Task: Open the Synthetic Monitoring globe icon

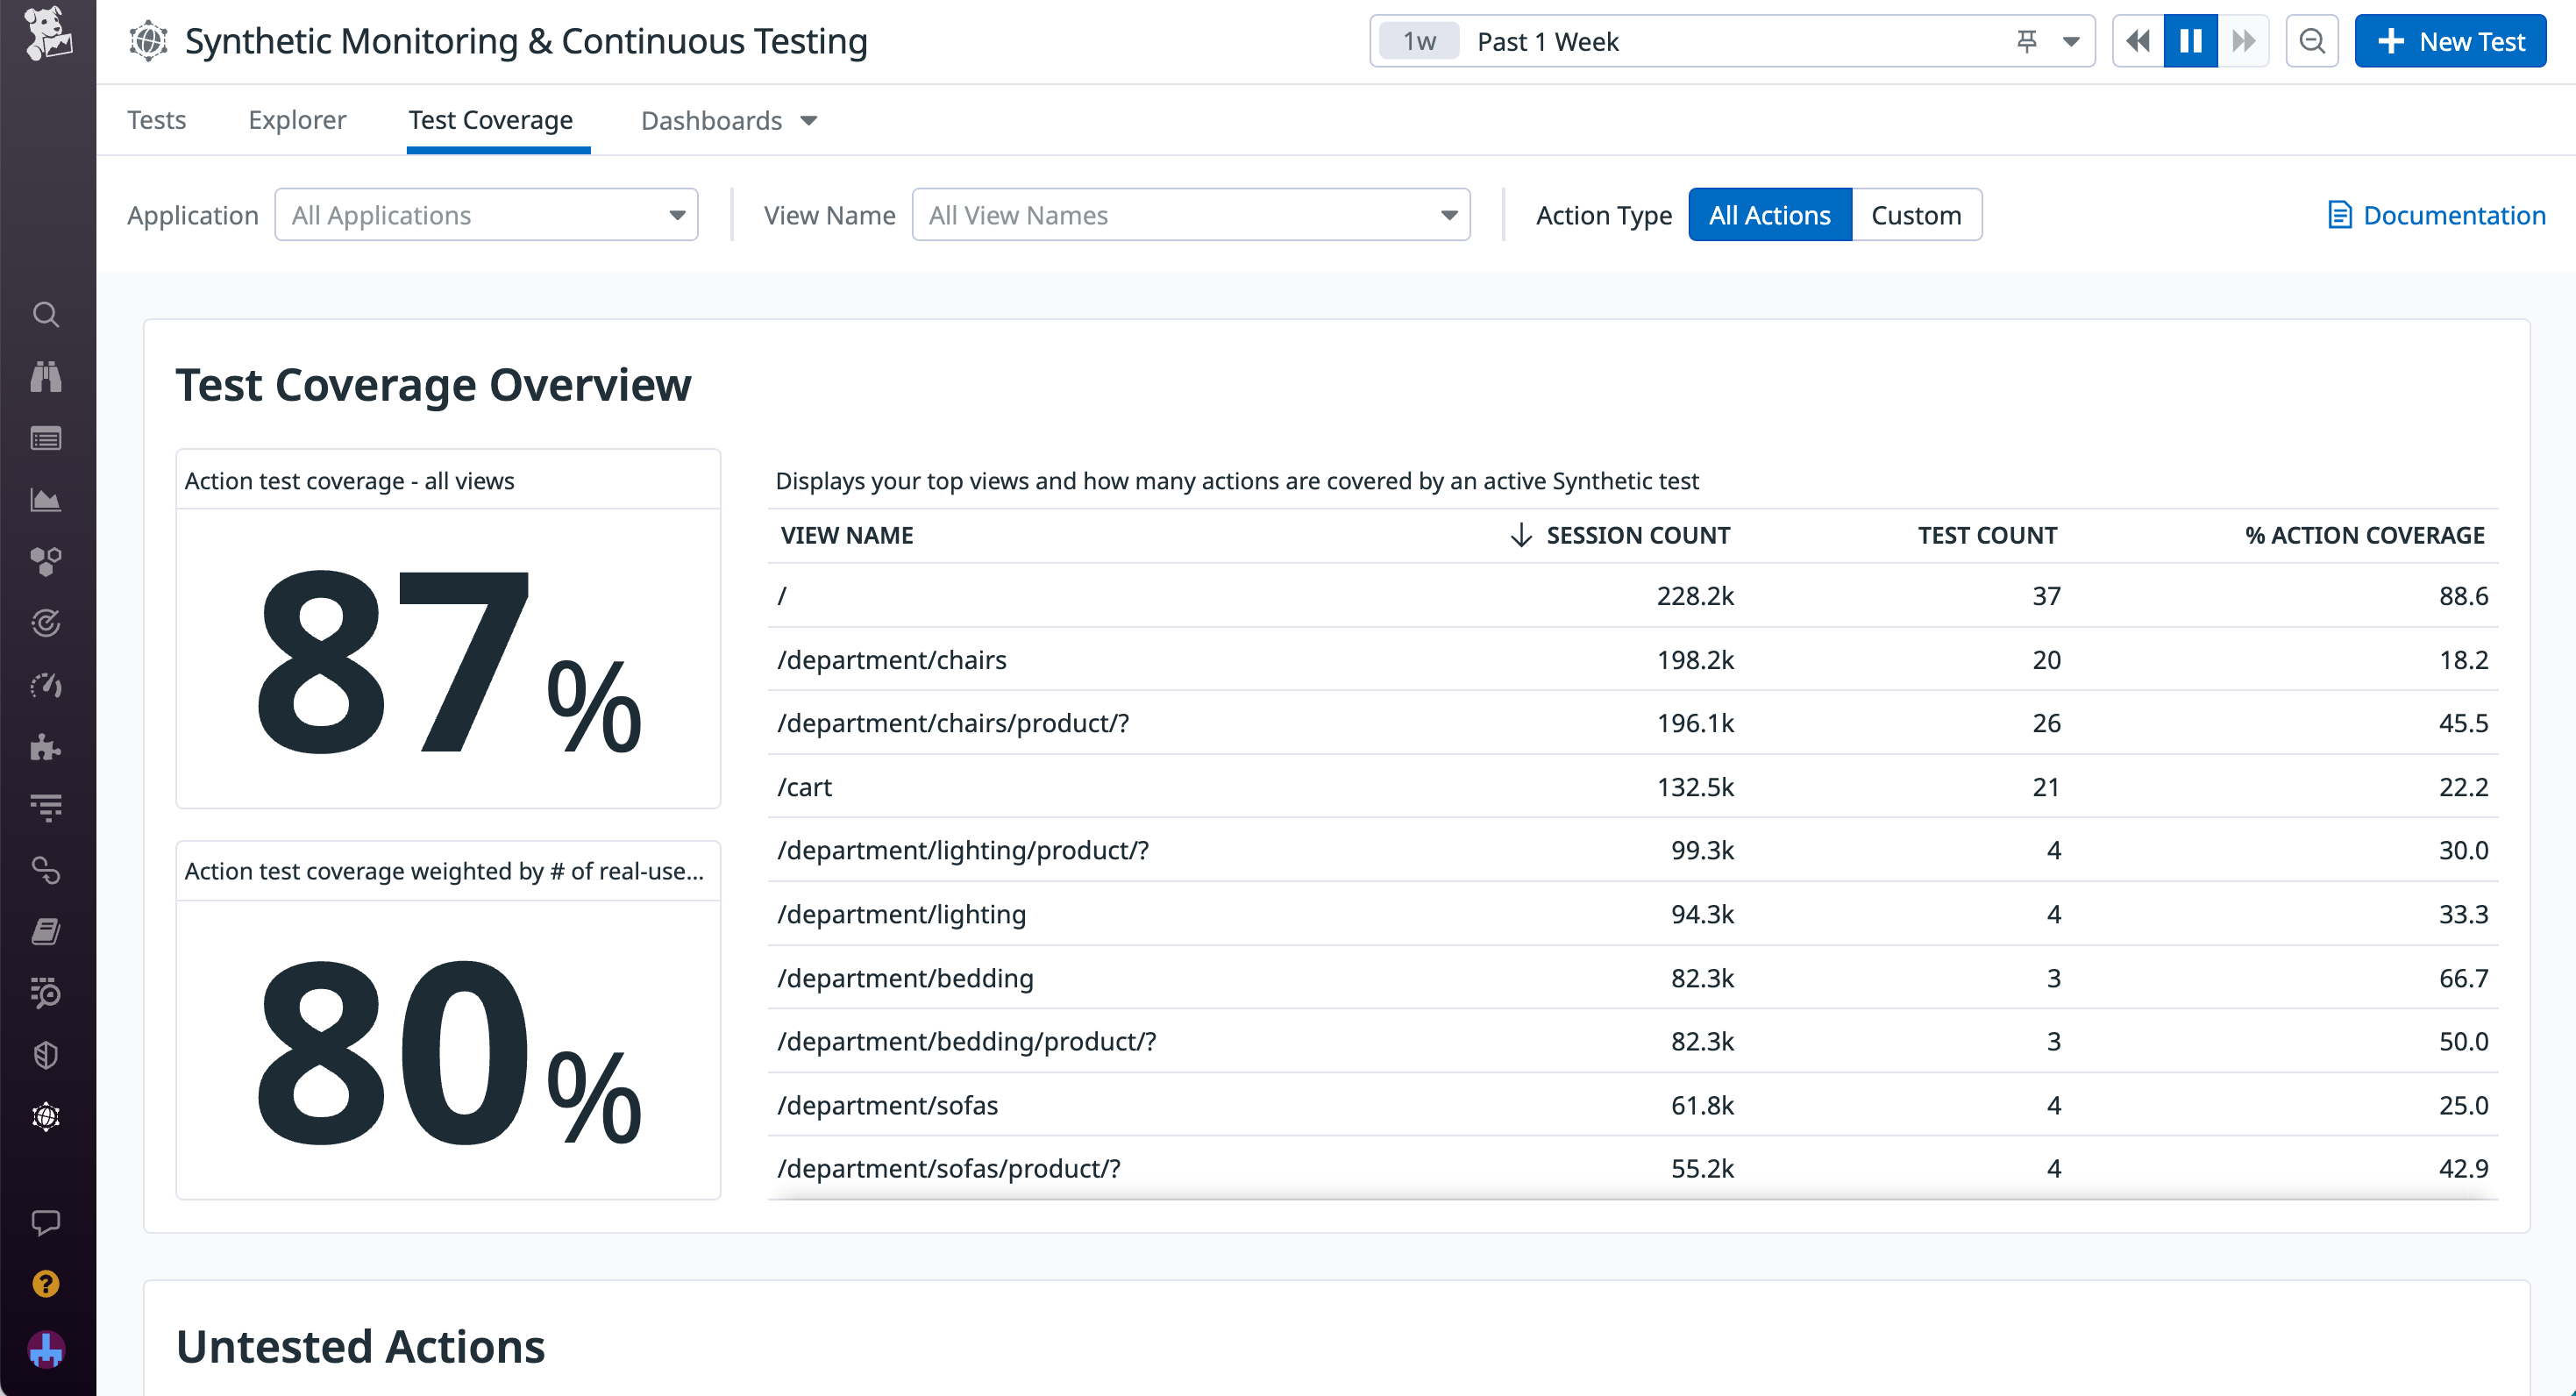Action: (x=46, y=1117)
